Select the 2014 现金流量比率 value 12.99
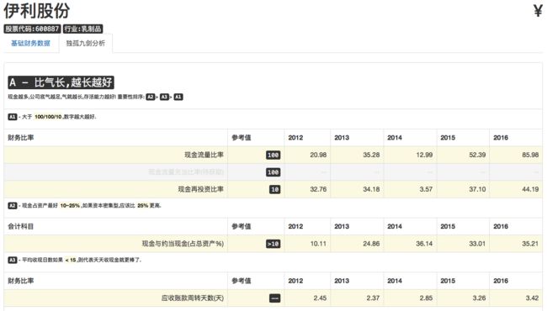Screen dimensions: 547x311 click(x=424, y=155)
